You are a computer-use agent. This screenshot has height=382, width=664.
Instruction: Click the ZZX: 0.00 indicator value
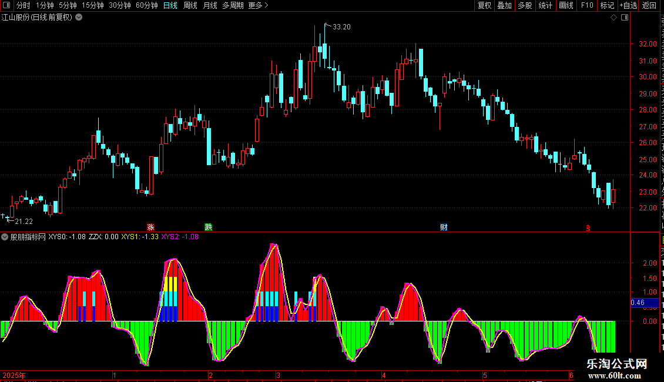103,237
